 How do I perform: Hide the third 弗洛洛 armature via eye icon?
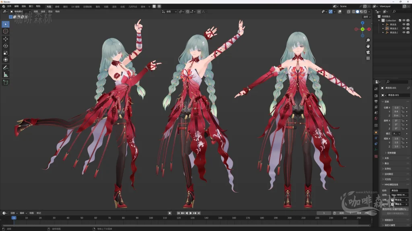pyautogui.click(x=404, y=32)
